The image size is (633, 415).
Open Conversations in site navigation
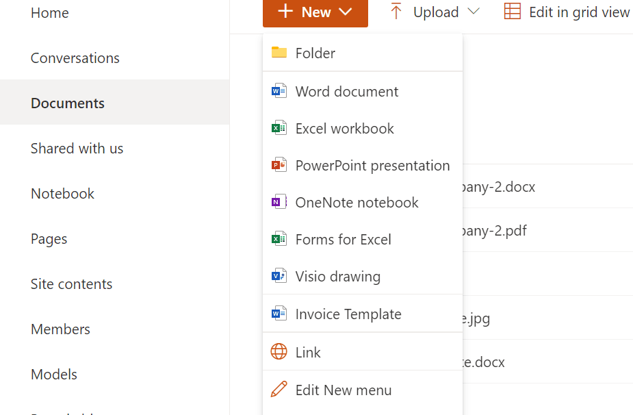coord(75,58)
